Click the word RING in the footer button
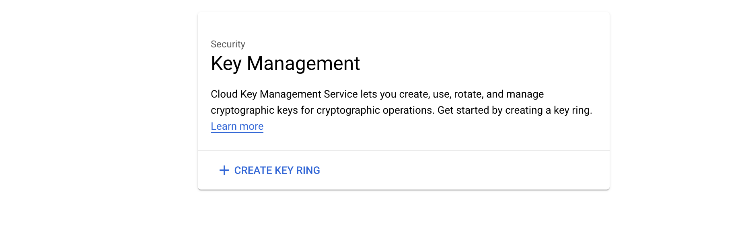Image resolution: width=748 pixels, height=249 pixels. (308, 170)
